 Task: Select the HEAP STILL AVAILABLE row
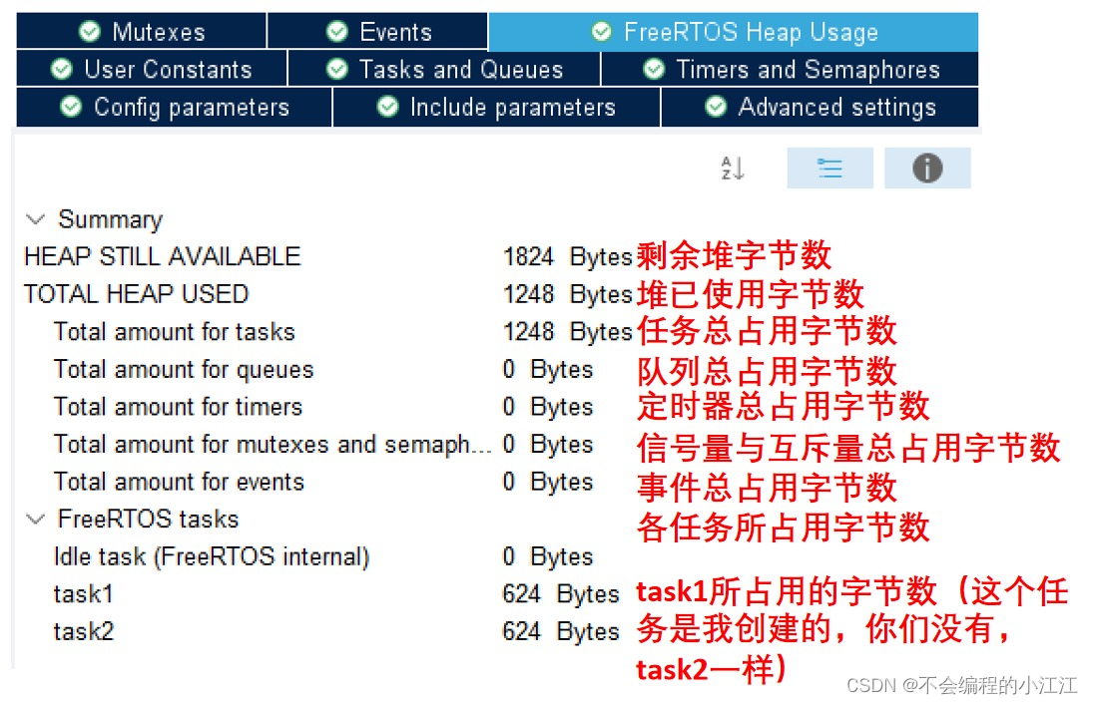tap(327, 256)
